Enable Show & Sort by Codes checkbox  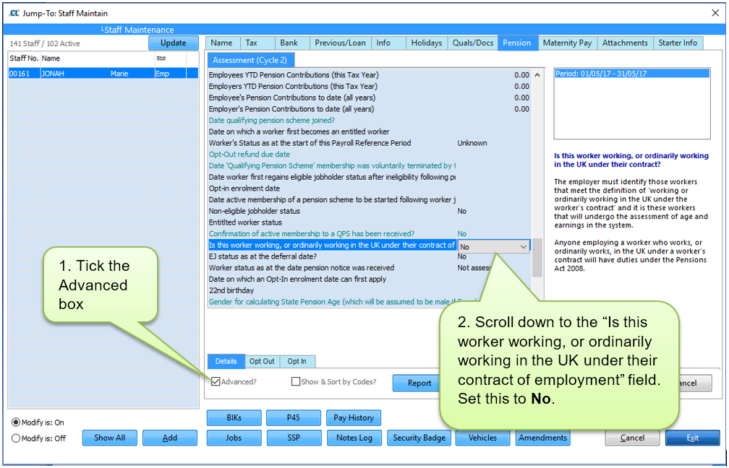point(296,382)
